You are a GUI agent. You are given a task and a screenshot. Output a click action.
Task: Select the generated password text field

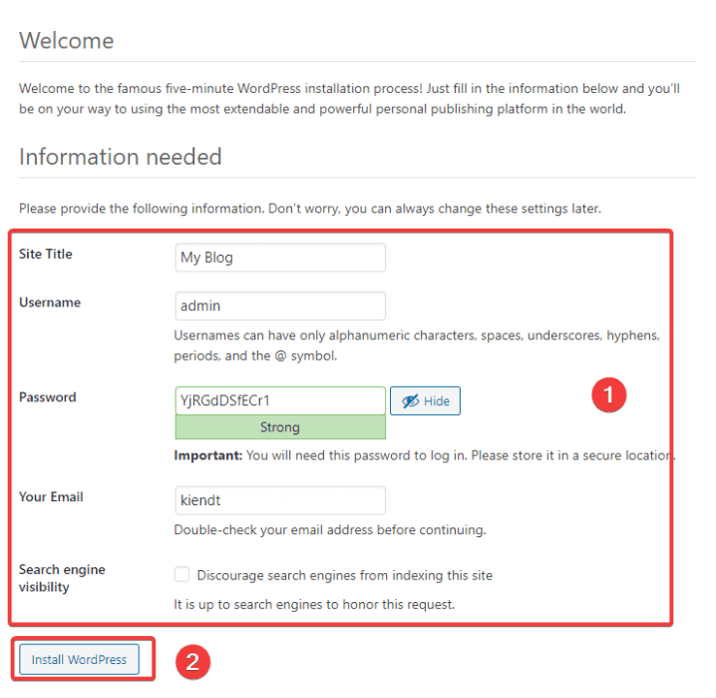(279, 400)
